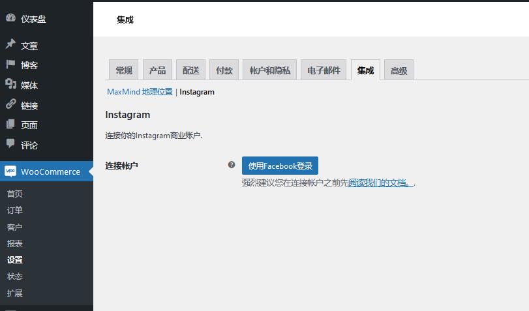This screenshot has width=529, height=311.
Task: Open the 订单 submenu item
Action: (15, 210)
